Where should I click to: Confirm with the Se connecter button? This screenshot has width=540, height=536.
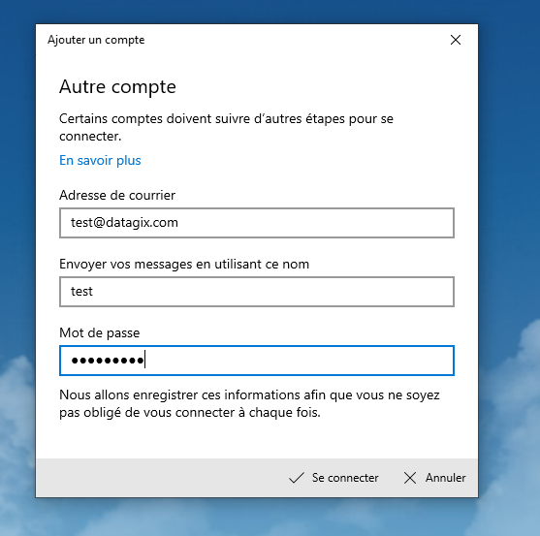pos(334,478)
